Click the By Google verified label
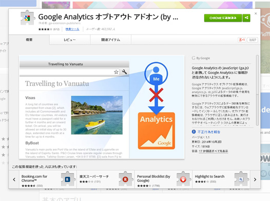This screenshot has width=270, height=201. point(201,58)
